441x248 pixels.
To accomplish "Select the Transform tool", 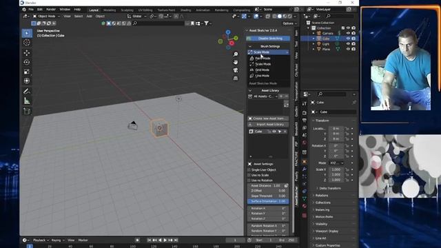I will 27,81.
